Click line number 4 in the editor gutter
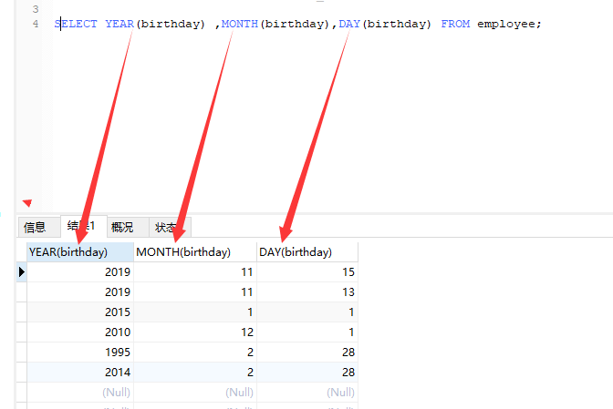 click(36, 24)
